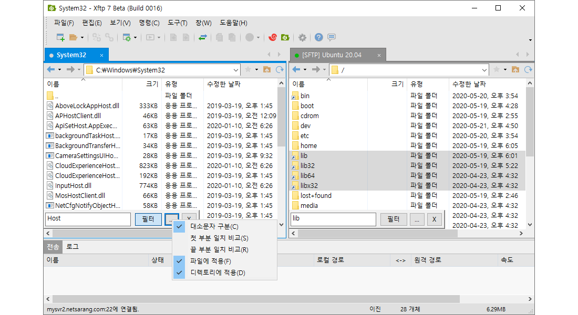Expand the C:\Windows\System32 path dropdown
This screenshot has height=315, width=578.
point(236,70)
